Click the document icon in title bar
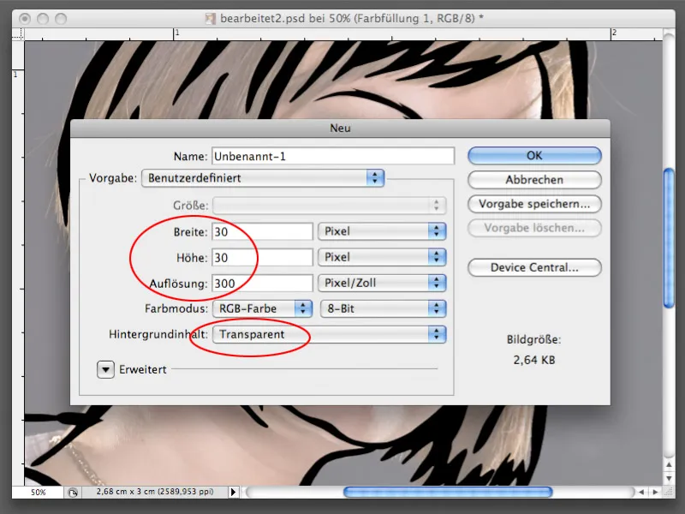Screen dimensions: 685x514 point(211,18)
